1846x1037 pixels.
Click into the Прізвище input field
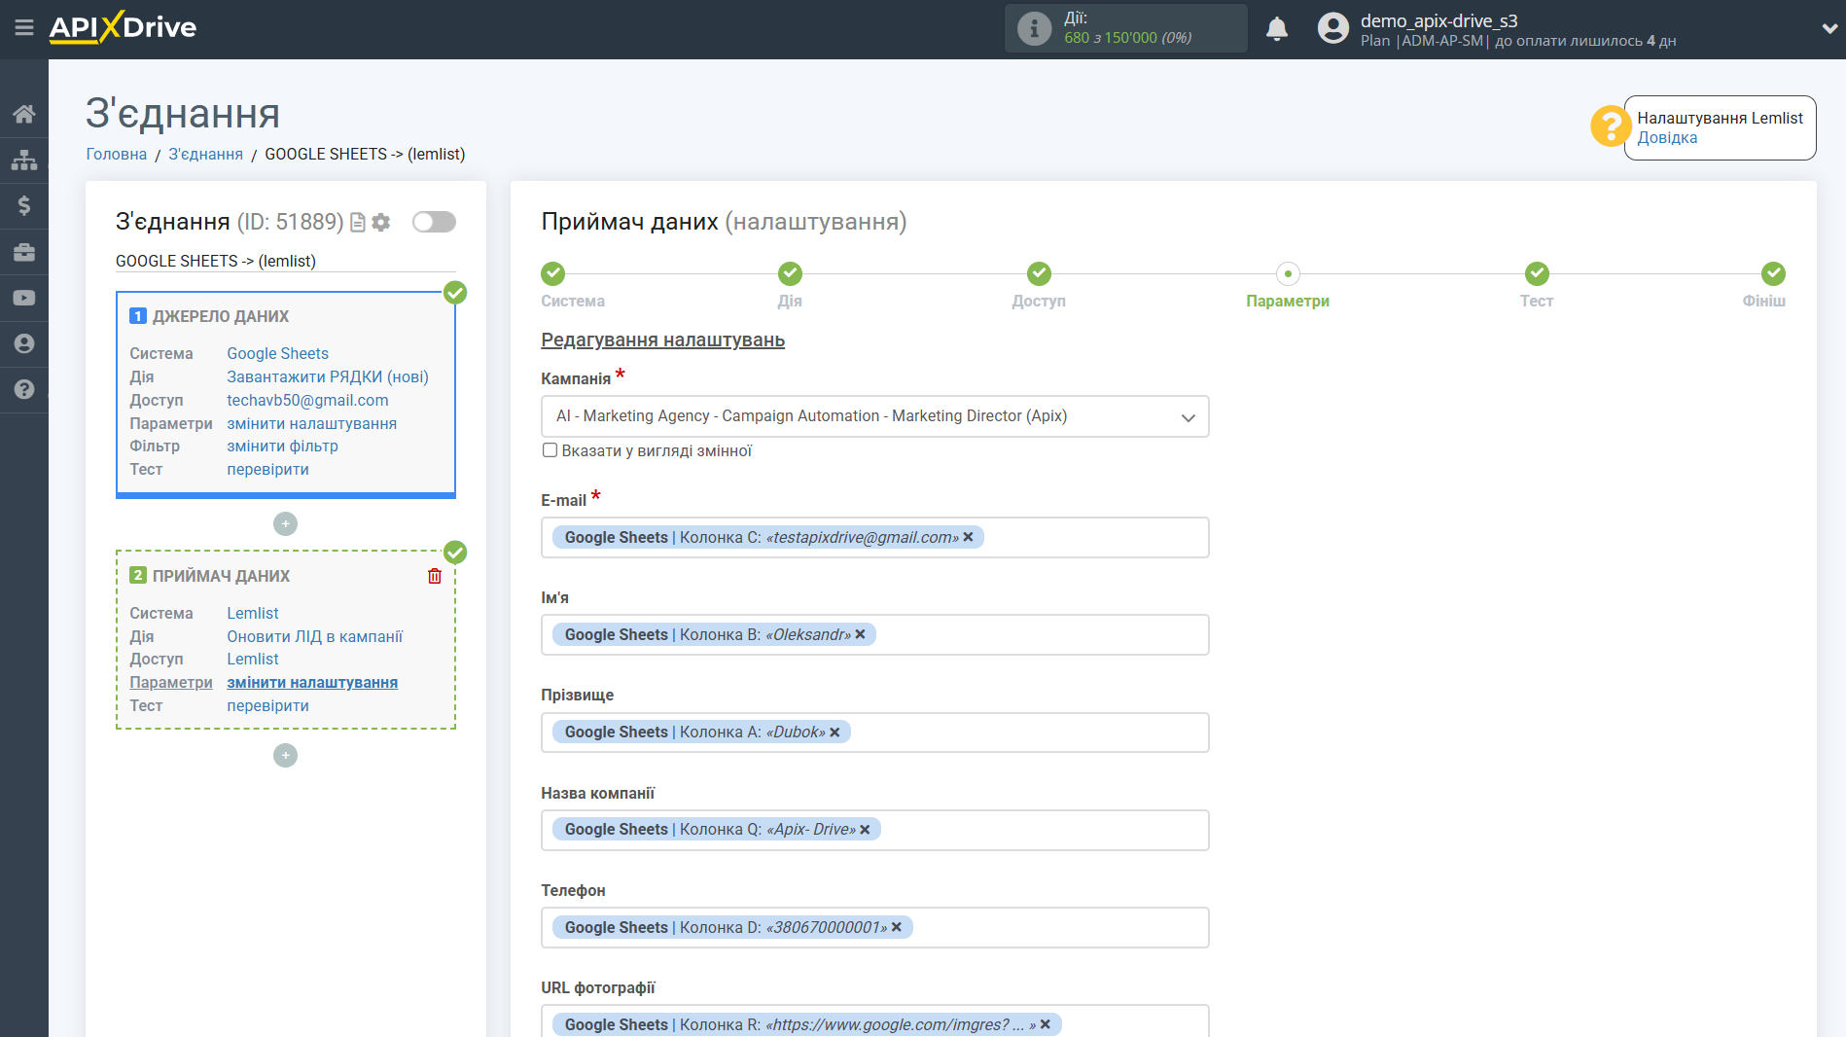[x=875, y=733]
